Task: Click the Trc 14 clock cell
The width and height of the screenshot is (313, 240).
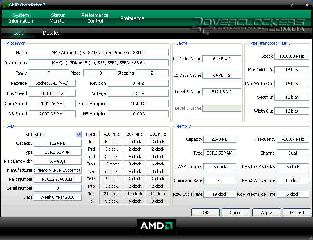Action: point(135,194)
